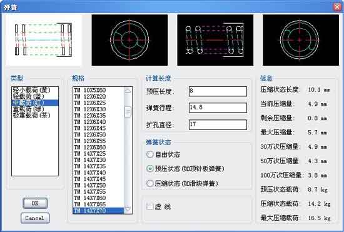This screenshot has width=344, height=232.
Task: Choose 重载荷(绿) spring type
Action: point(34,109)
